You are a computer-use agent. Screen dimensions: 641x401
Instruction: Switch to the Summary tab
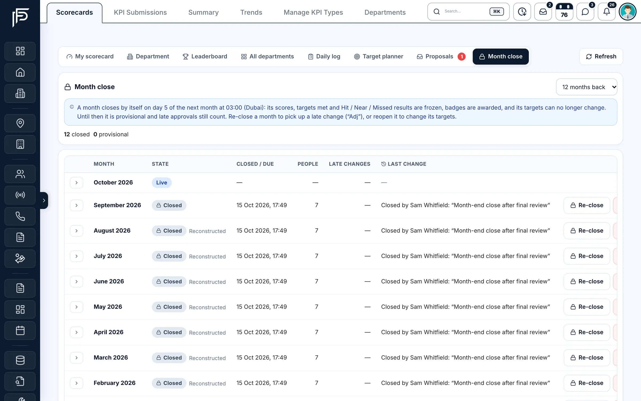tap(204, 12)
